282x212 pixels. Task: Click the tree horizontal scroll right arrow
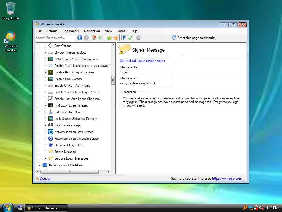click(109, 171)
